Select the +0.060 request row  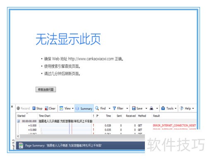pyautogui.click(x=106, y=130)
